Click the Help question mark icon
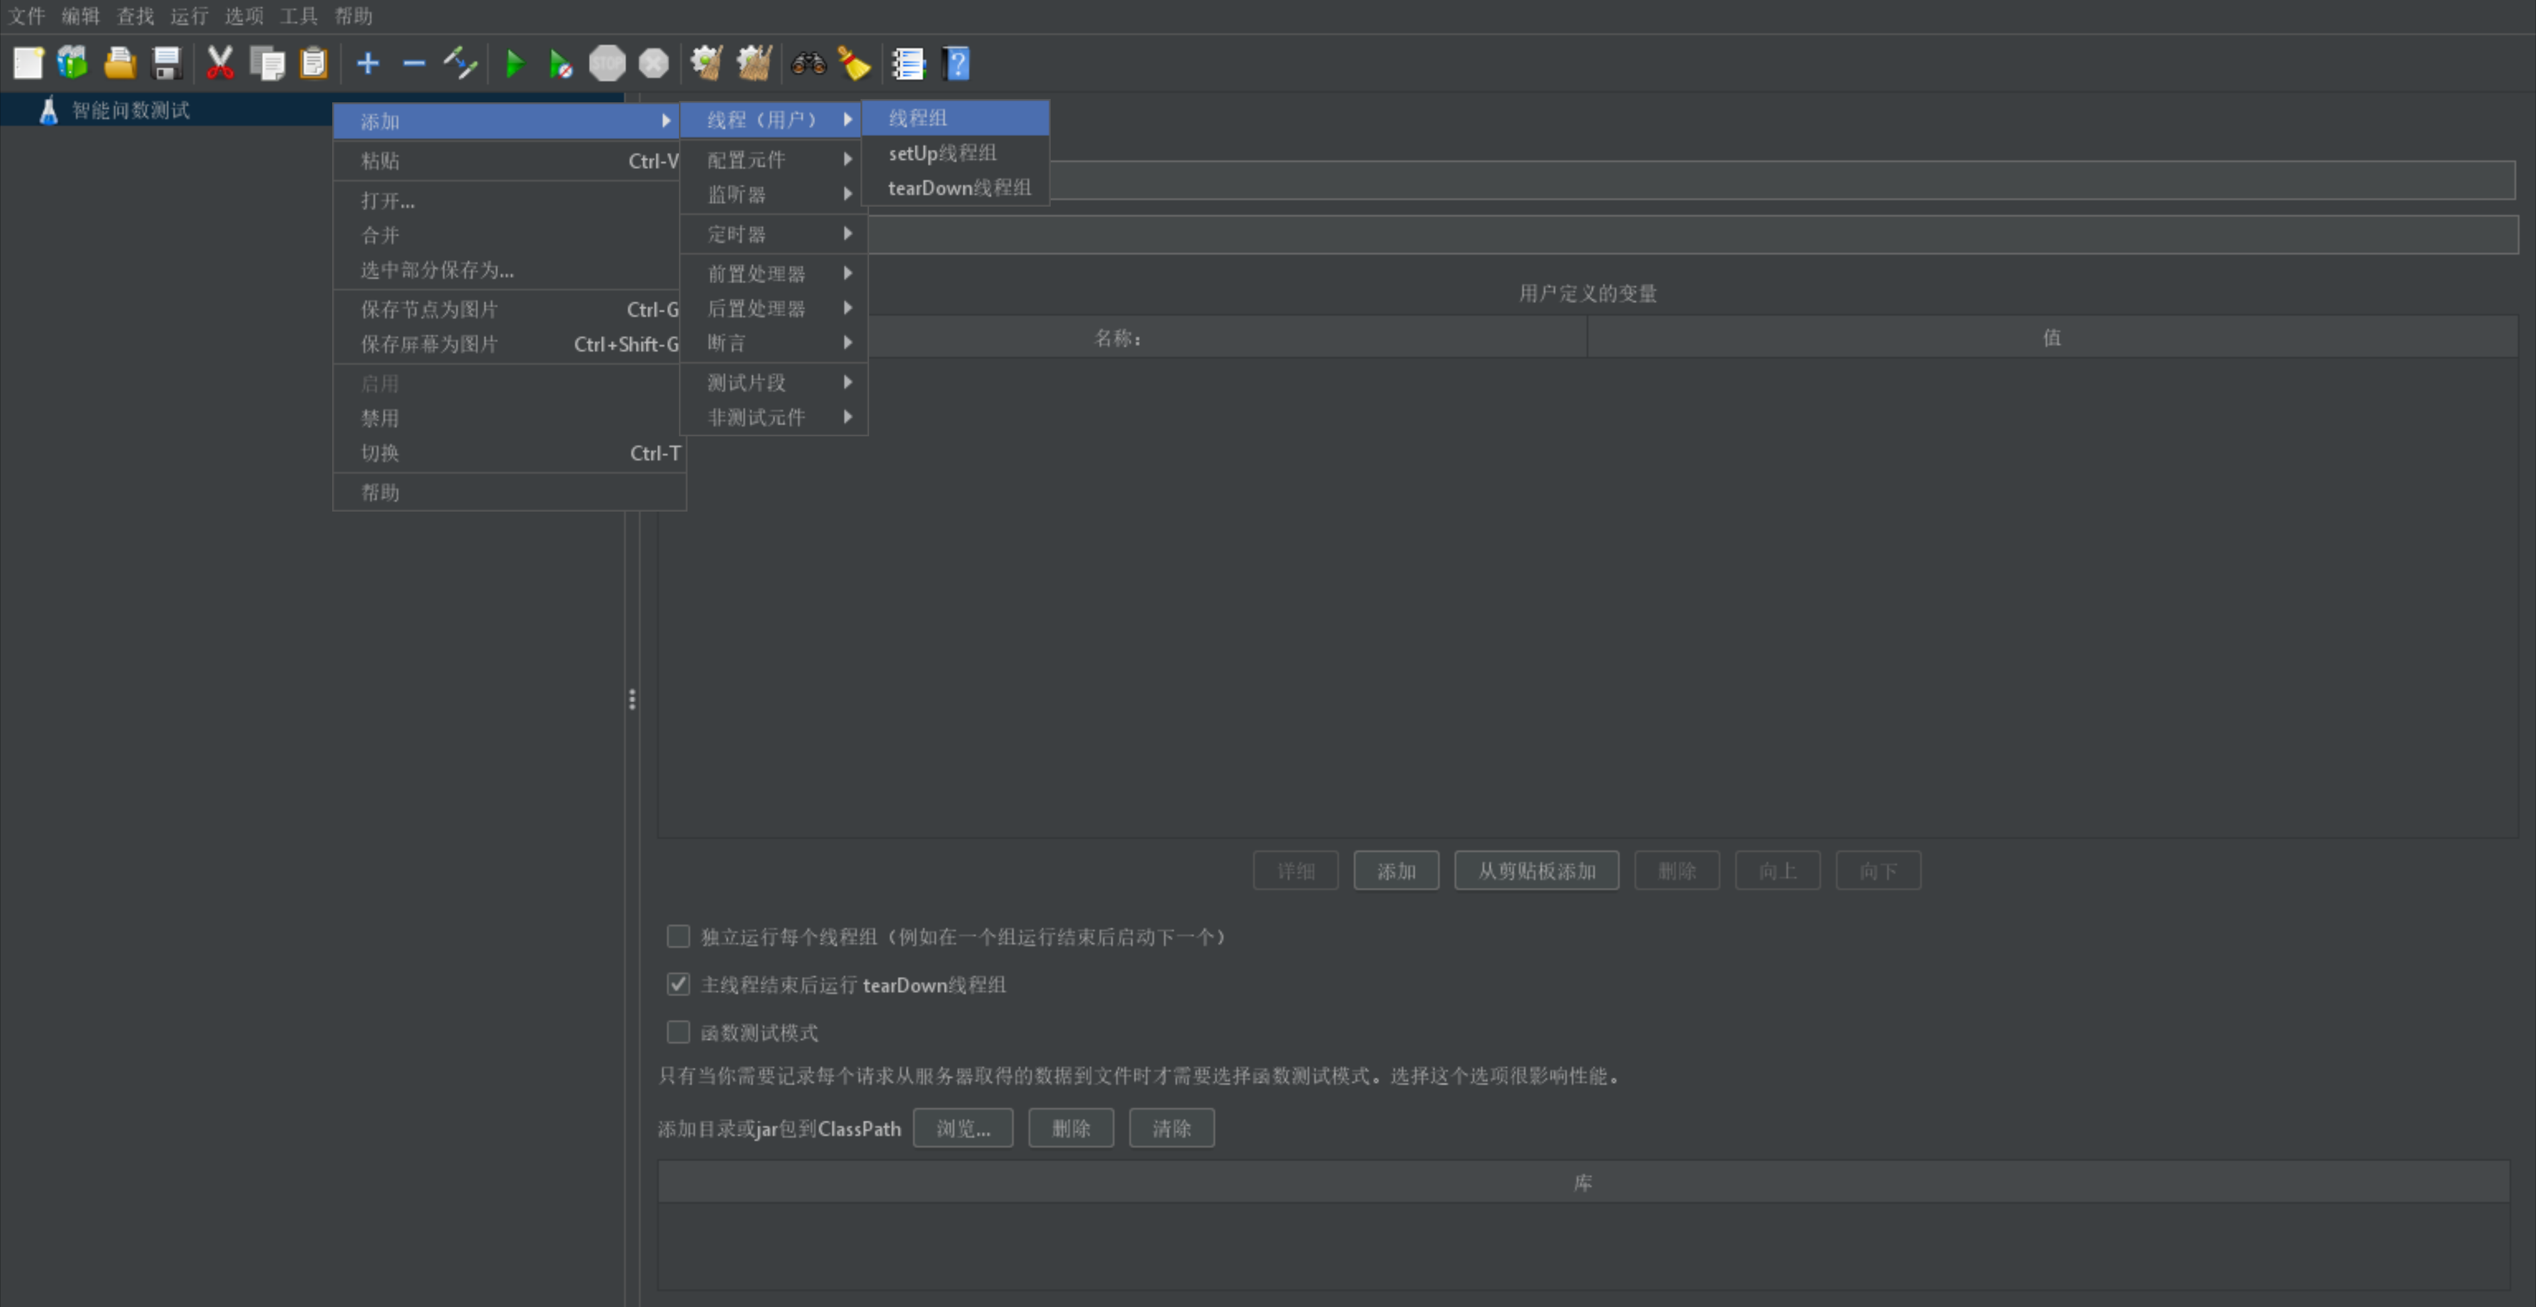The height and width of the screenshot is (1307, 2536). pyautogui.click(x=956, y=64)
